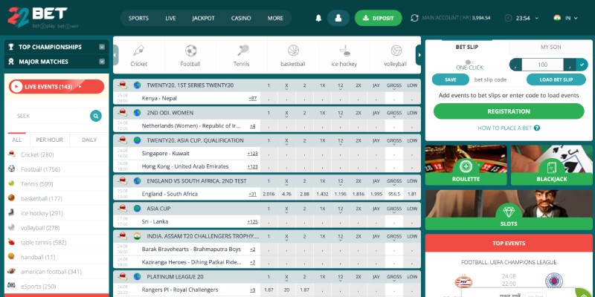595x297 pixels.
Task: Open the Blackjack casino tile
Action: pyautogui.click(x=552, y=165)
